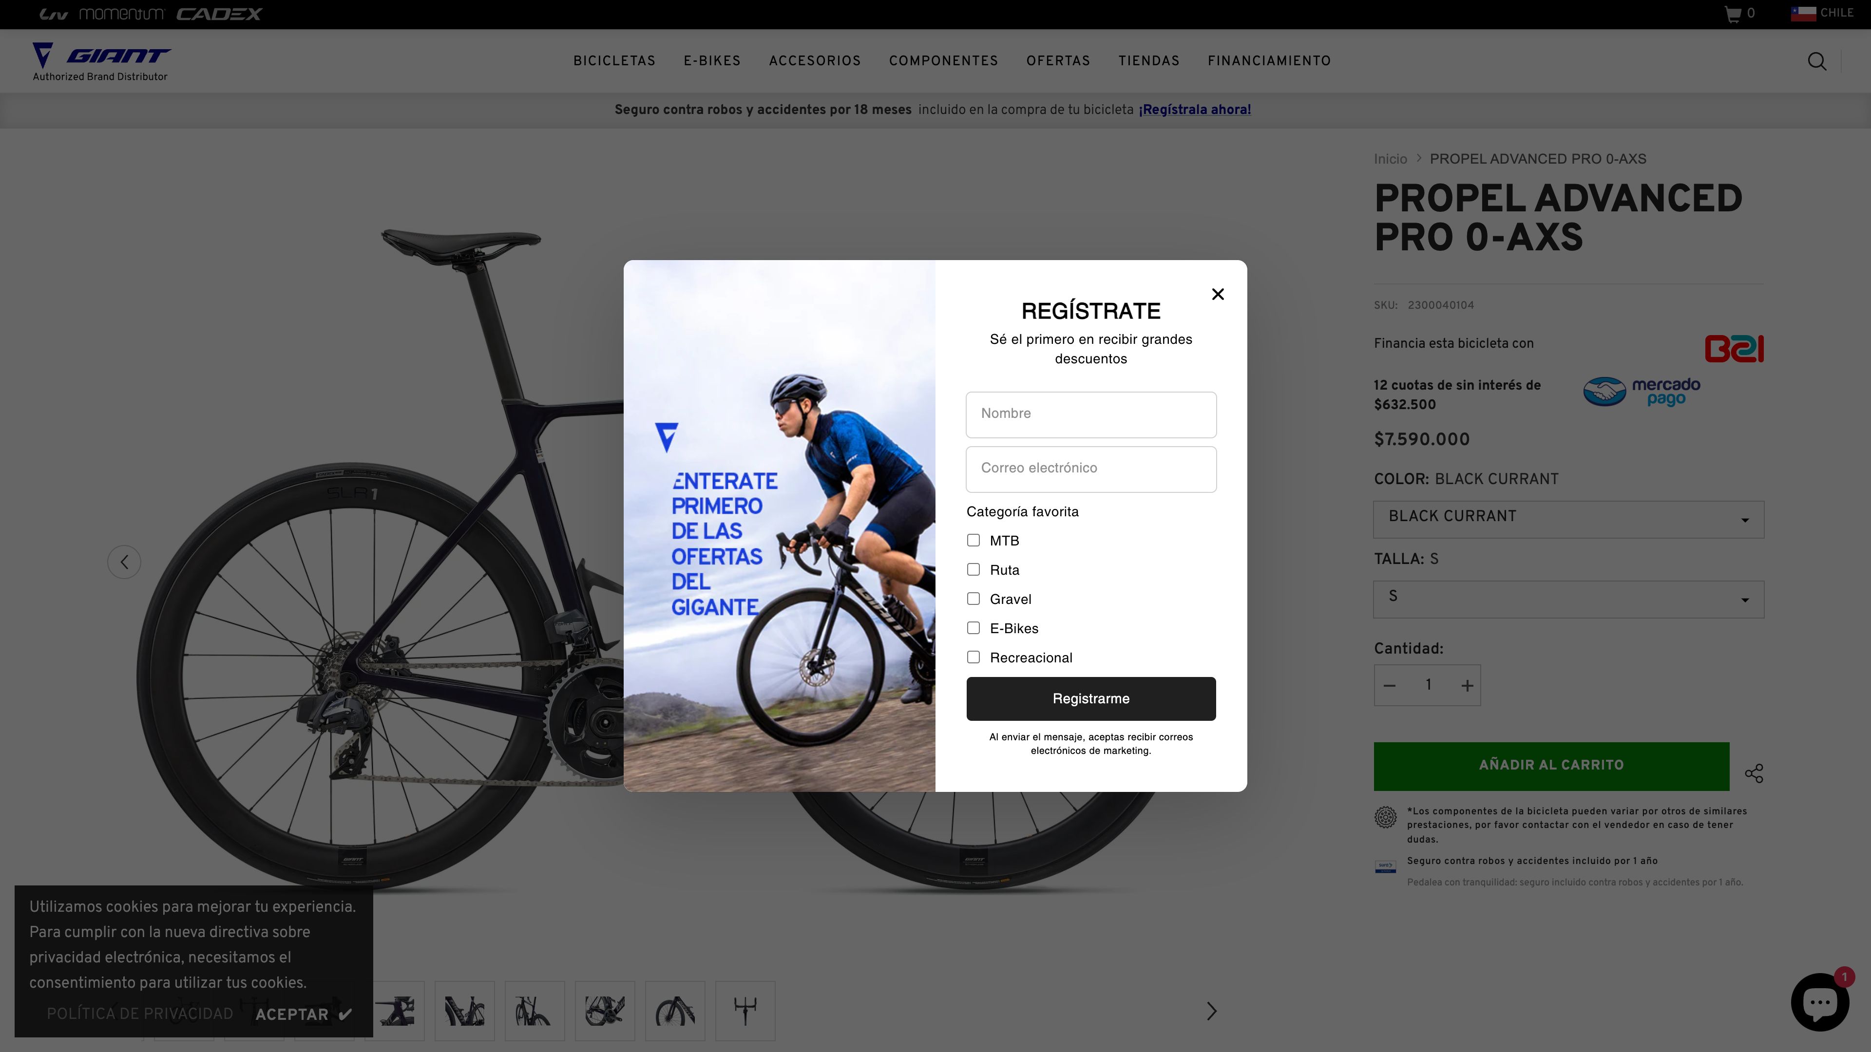This screenshot has width=1871, height=1052.
Task: Check the MTB category checkbox
Action: (x=974, y=540)
